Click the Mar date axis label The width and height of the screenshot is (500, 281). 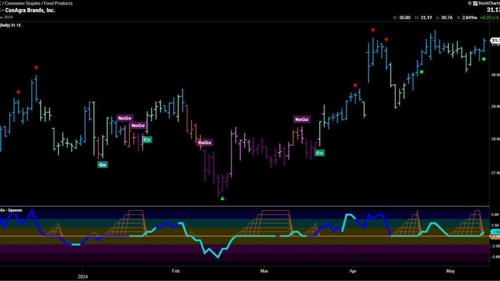(264, 271)
